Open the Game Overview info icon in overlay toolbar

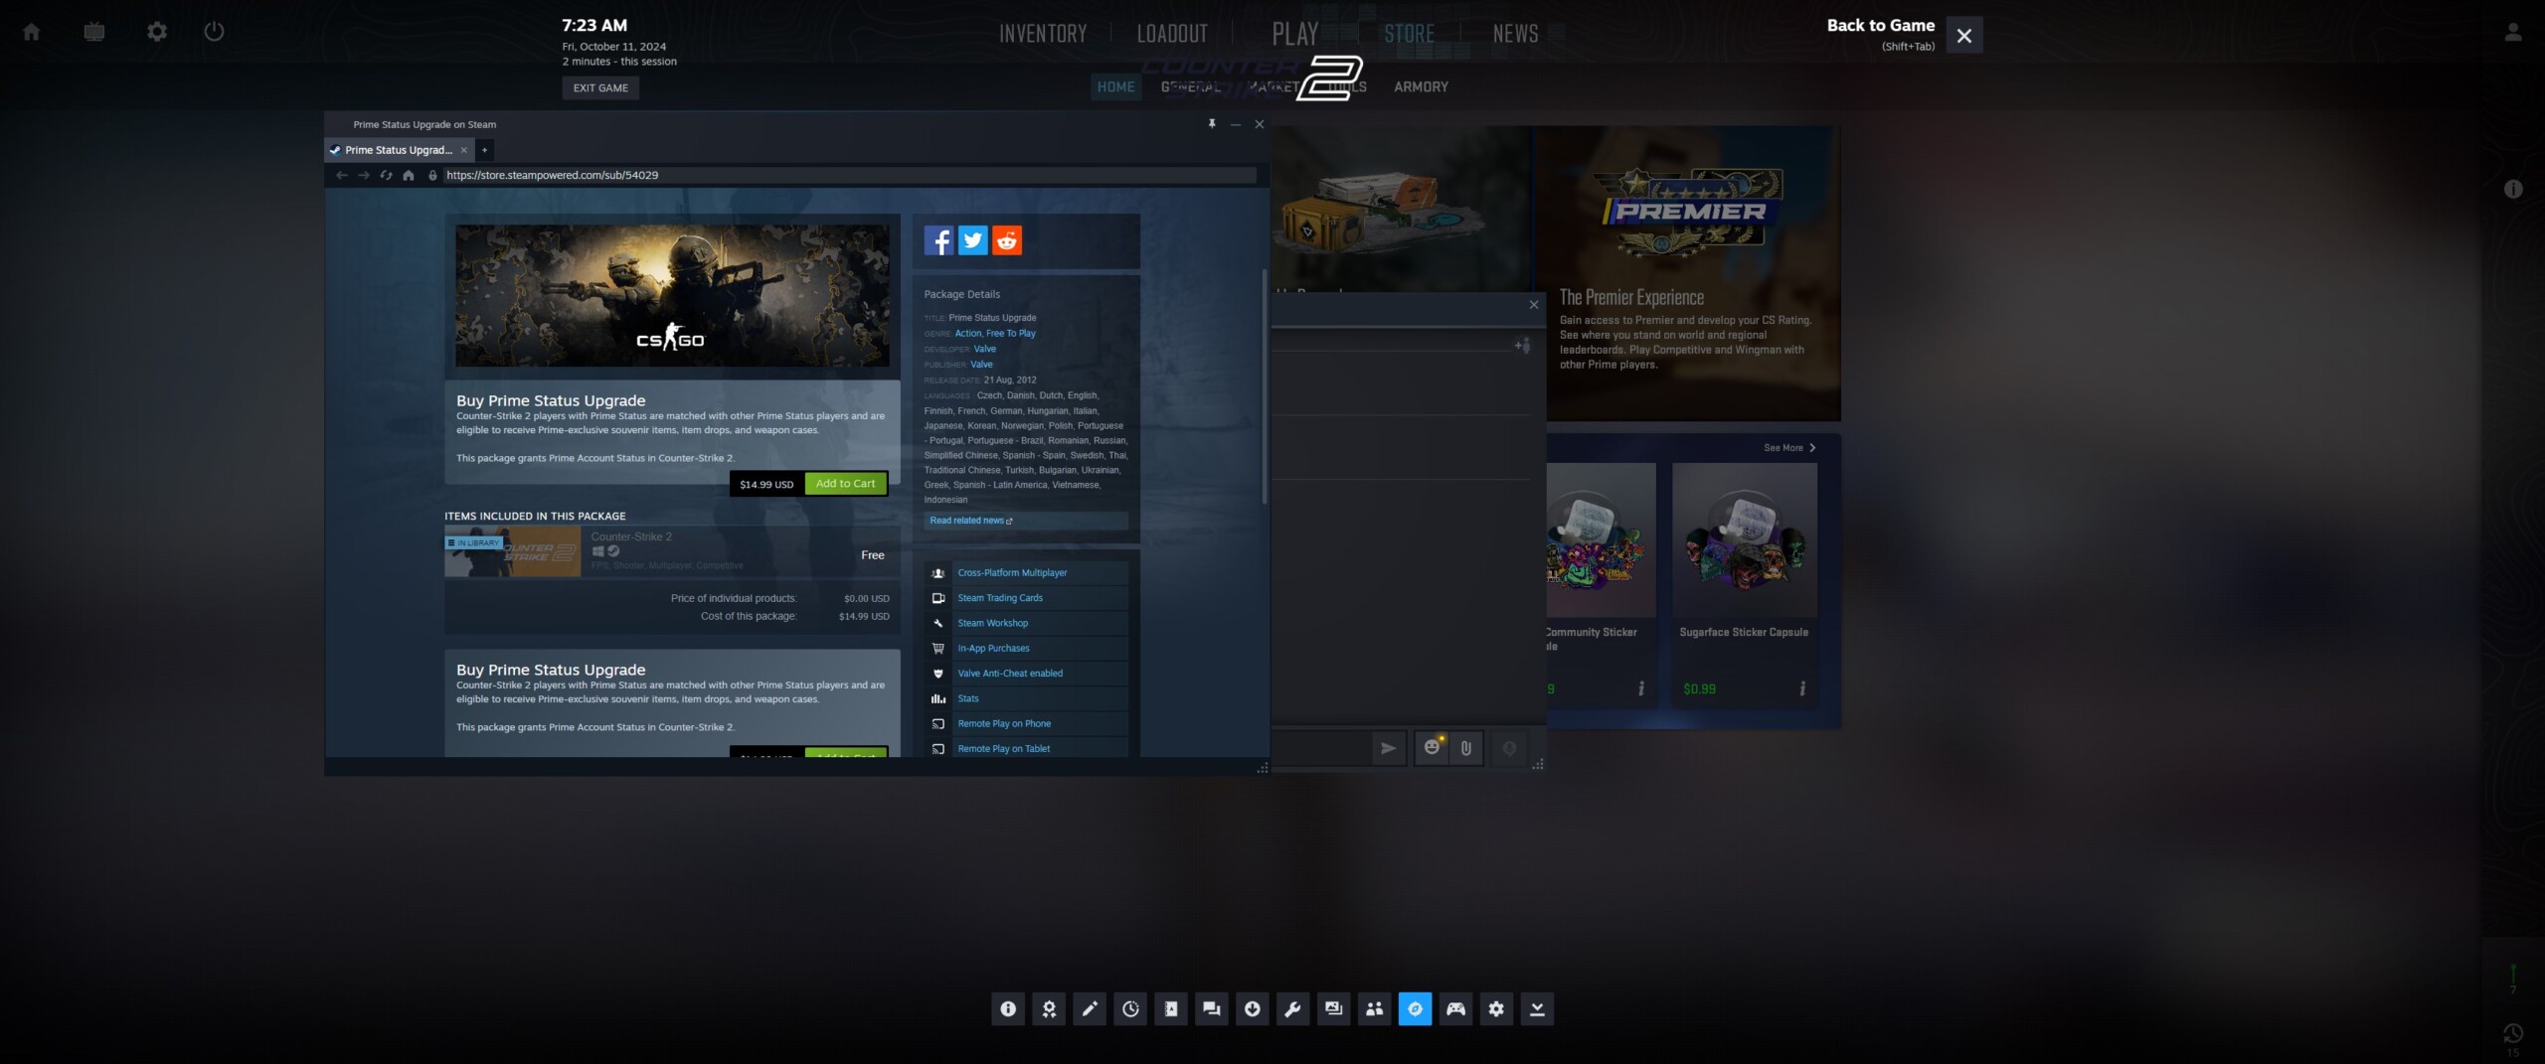(x=1008, y=1008)
